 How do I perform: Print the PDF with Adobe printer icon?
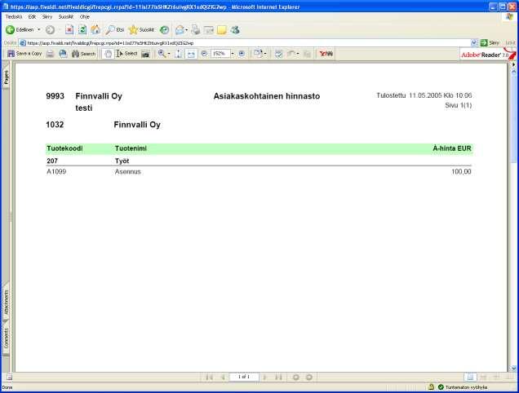click(x=50, y=54)
